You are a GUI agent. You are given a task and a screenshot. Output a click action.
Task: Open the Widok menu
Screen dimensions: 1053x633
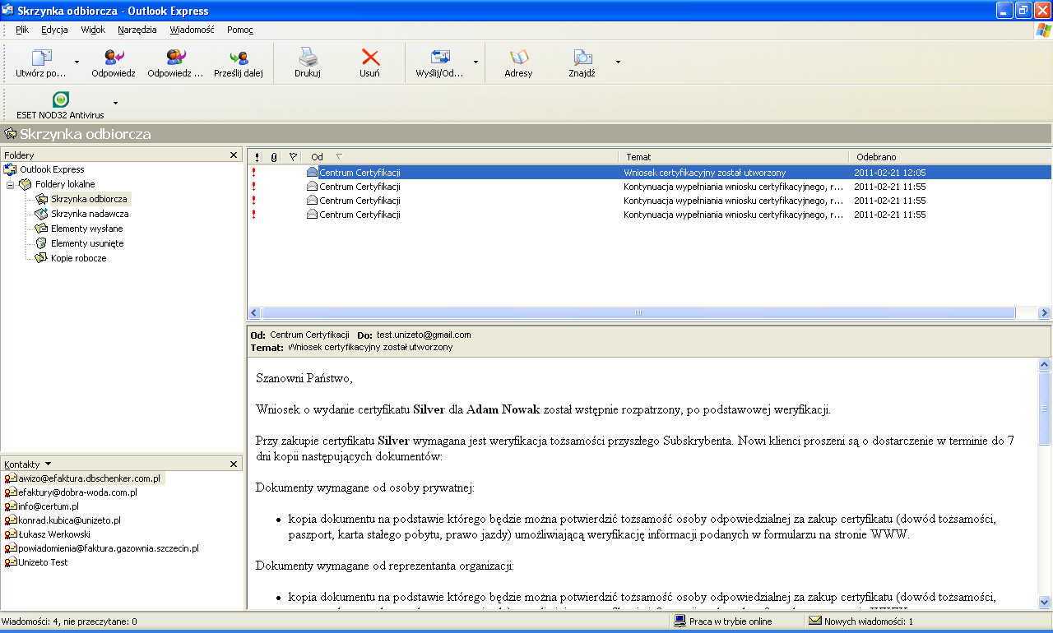pyautogui.click(x=93, y=30)
